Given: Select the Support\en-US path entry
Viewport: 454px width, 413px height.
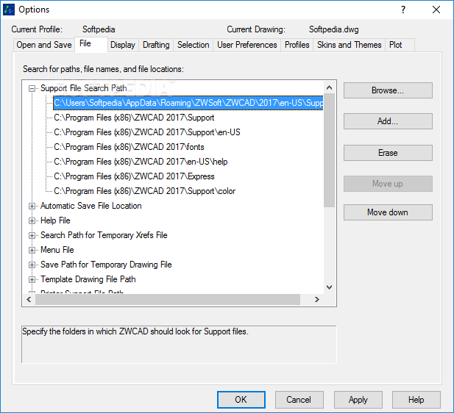Looking at the screenshot, I should [x=147, y=132].
